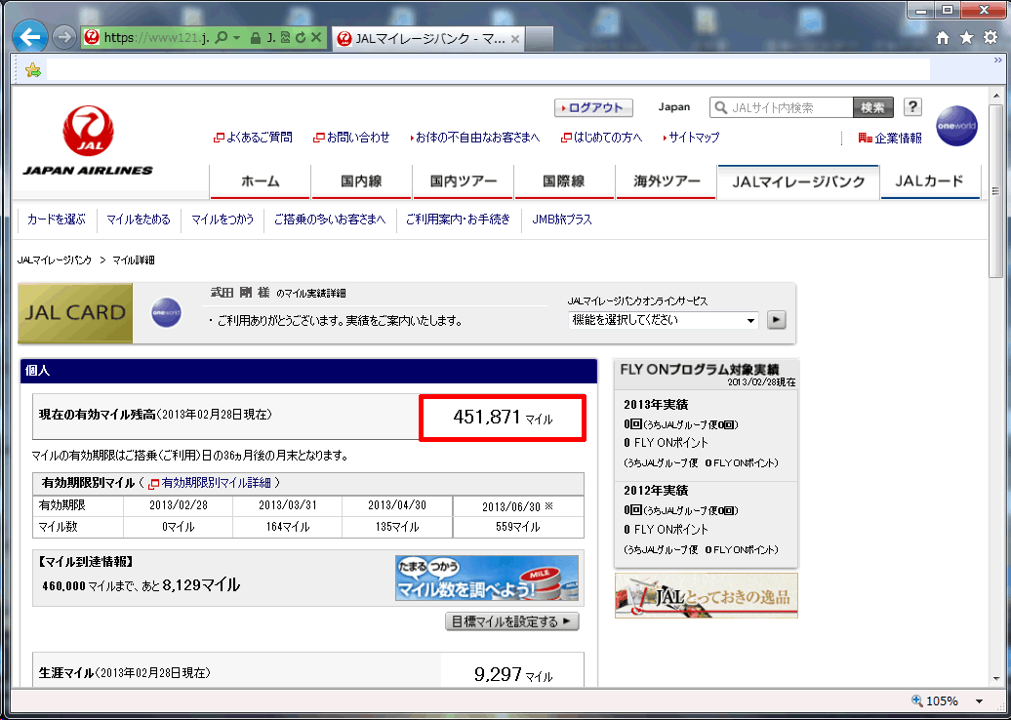Image resolution: width=1011 pixels, height=720 pixels.
Task: Close the JALマイレージバンク browser tab
Action: point(515,39)
